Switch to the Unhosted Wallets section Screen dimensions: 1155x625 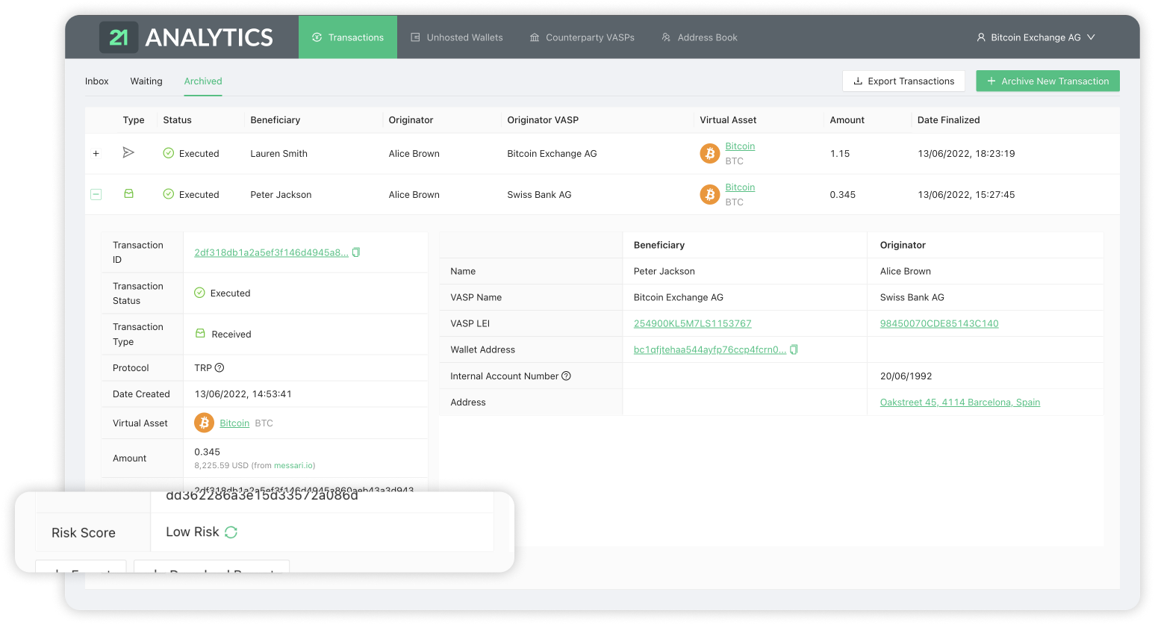(x=456, y=37)
